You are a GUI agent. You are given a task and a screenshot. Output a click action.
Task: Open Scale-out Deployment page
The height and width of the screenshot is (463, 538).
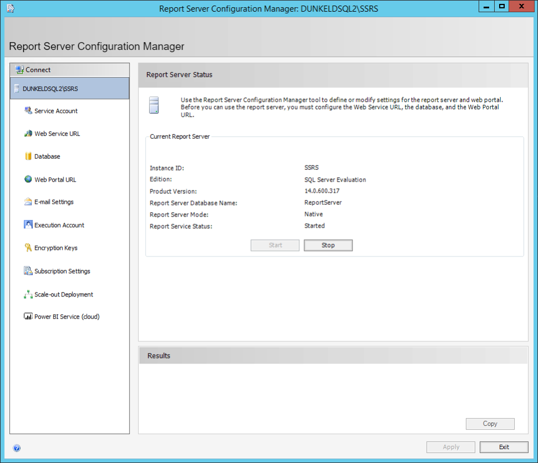click(x=64, y=295)
